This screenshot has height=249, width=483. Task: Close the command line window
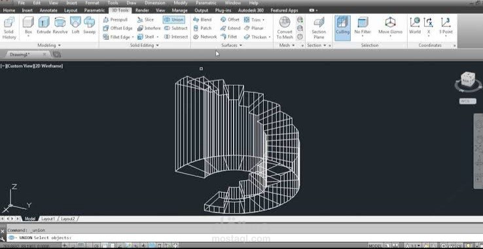click(3, 231)
